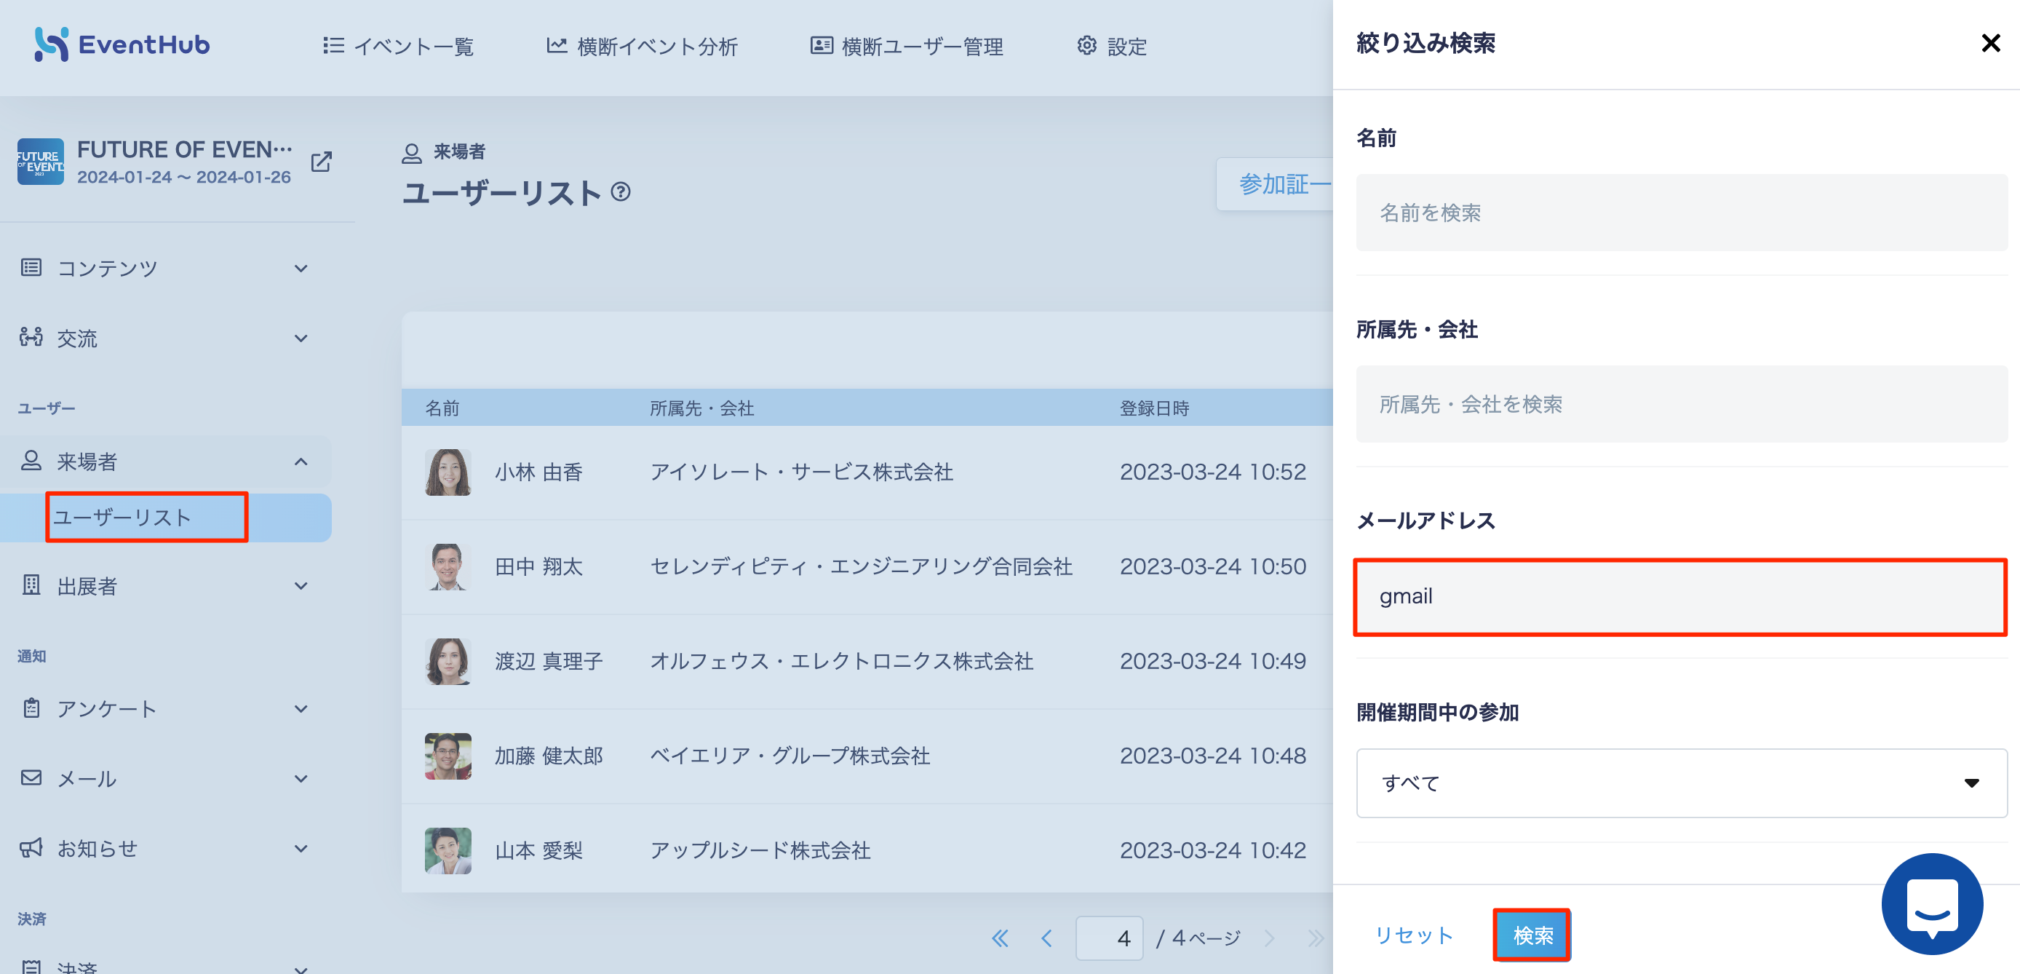Open the 開催期間中の参加 dropdown

pos(1681,783)
